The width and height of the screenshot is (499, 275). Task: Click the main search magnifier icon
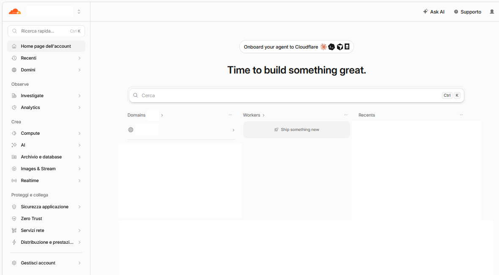coord(136,95)
